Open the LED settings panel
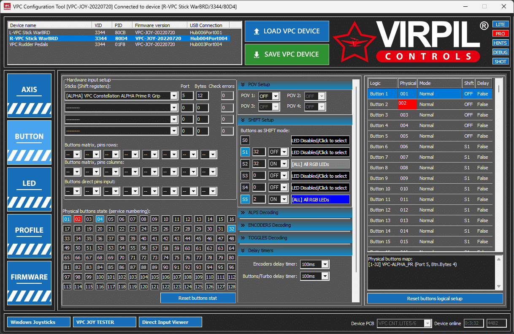 (29, 189)
